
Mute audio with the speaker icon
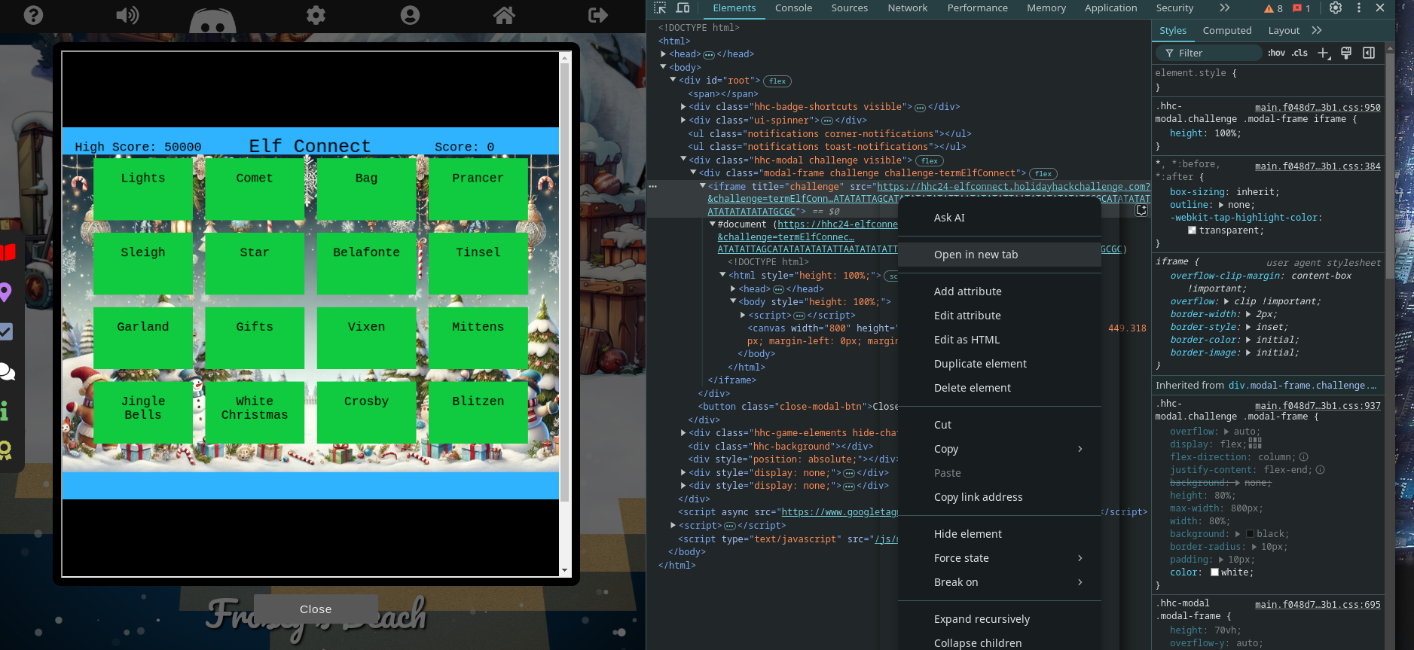point(127,15)
